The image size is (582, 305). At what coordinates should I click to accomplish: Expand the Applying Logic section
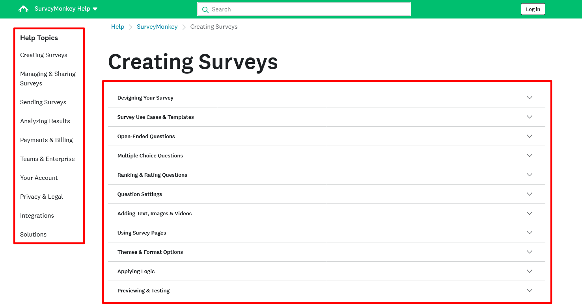coord(530,271)
